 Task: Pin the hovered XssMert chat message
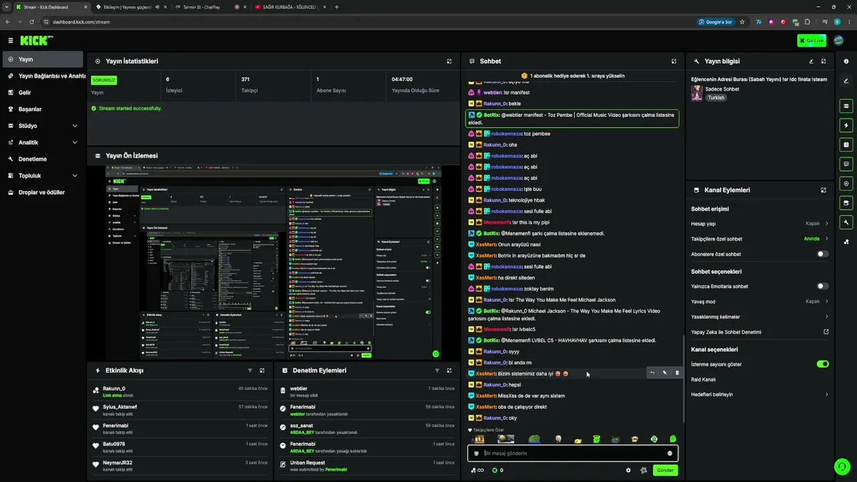(x=665, y=373)
